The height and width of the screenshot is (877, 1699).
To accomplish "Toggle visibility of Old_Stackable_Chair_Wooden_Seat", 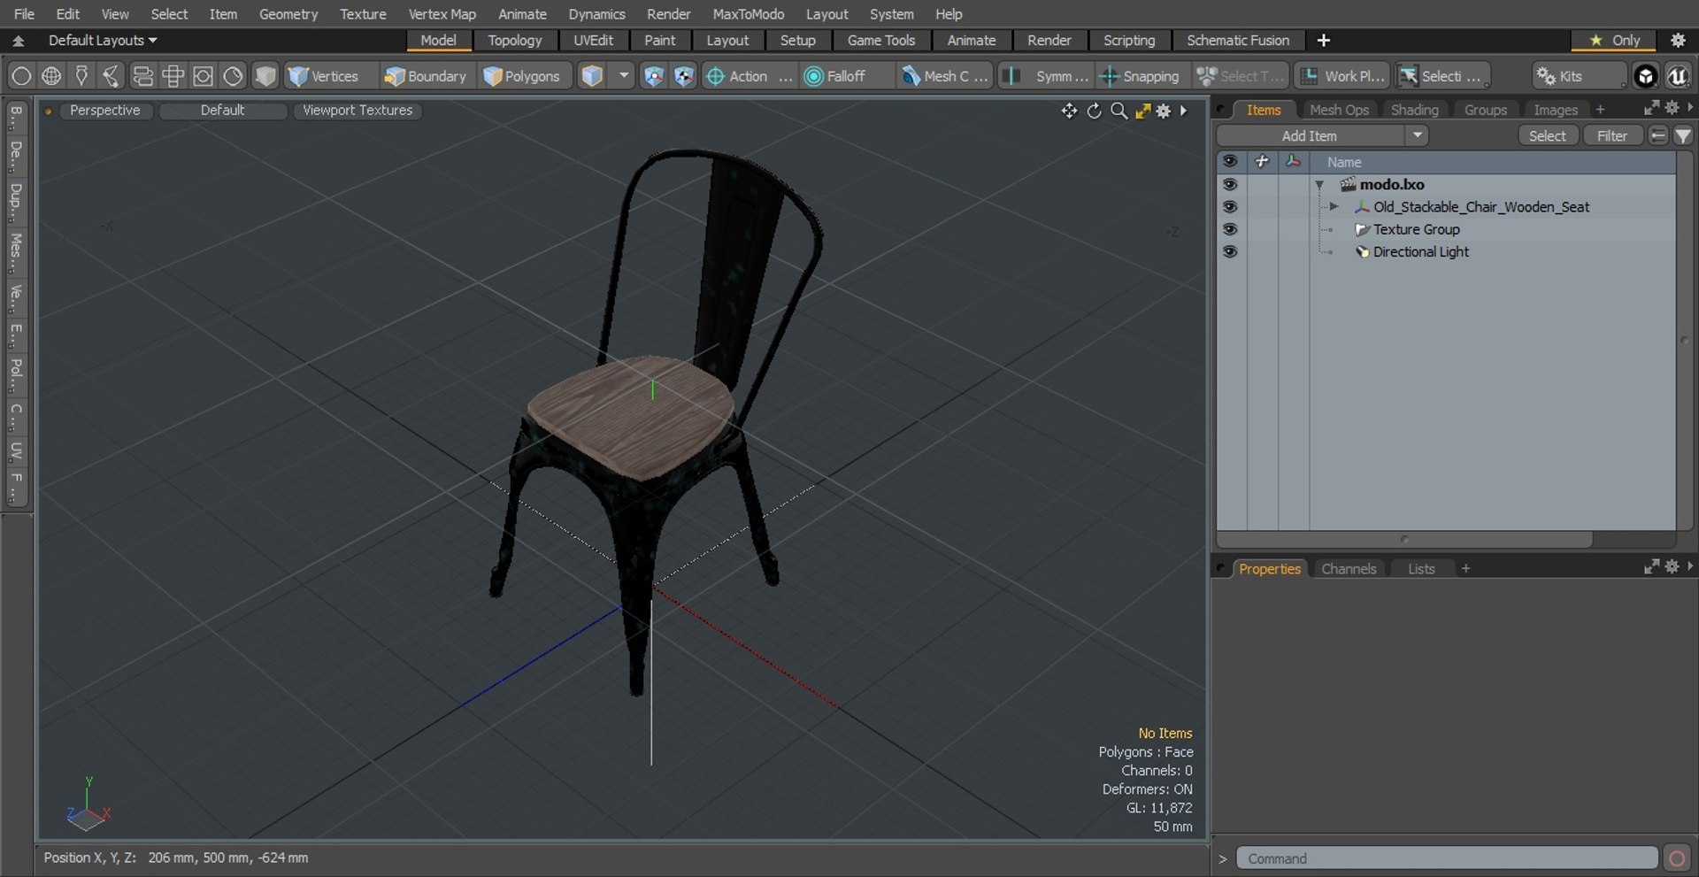I will point(1229,206).
